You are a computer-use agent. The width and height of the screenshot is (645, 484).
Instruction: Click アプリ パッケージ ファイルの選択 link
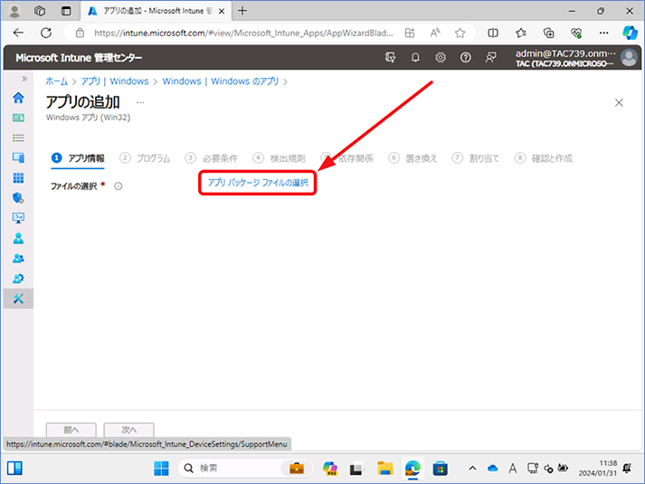pos(258,183)
